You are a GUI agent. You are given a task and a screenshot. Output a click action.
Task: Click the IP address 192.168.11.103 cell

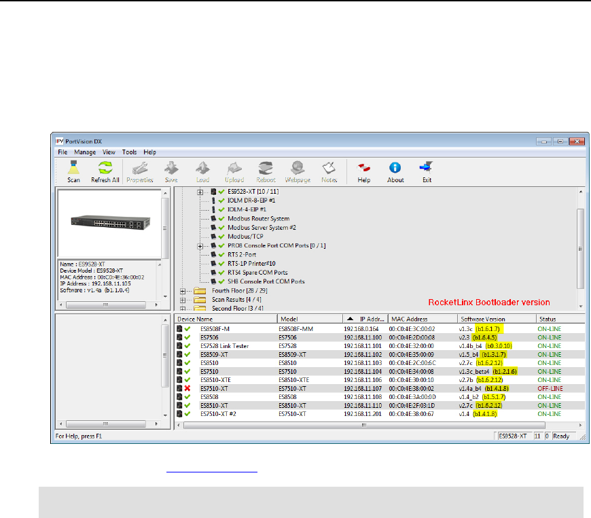(x=363, y=363)
